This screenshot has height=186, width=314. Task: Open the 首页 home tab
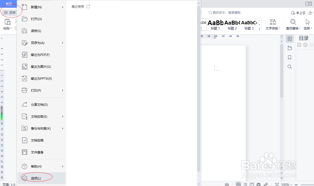[x=9, y=4]
